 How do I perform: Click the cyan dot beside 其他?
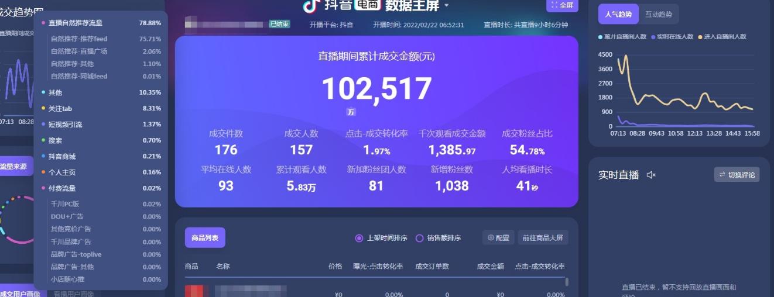coord(43,92)
